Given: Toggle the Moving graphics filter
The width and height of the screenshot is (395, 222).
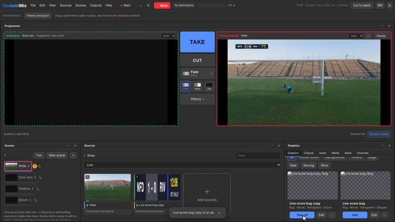Looking at the screenshot, I should [x=309, y=165].
